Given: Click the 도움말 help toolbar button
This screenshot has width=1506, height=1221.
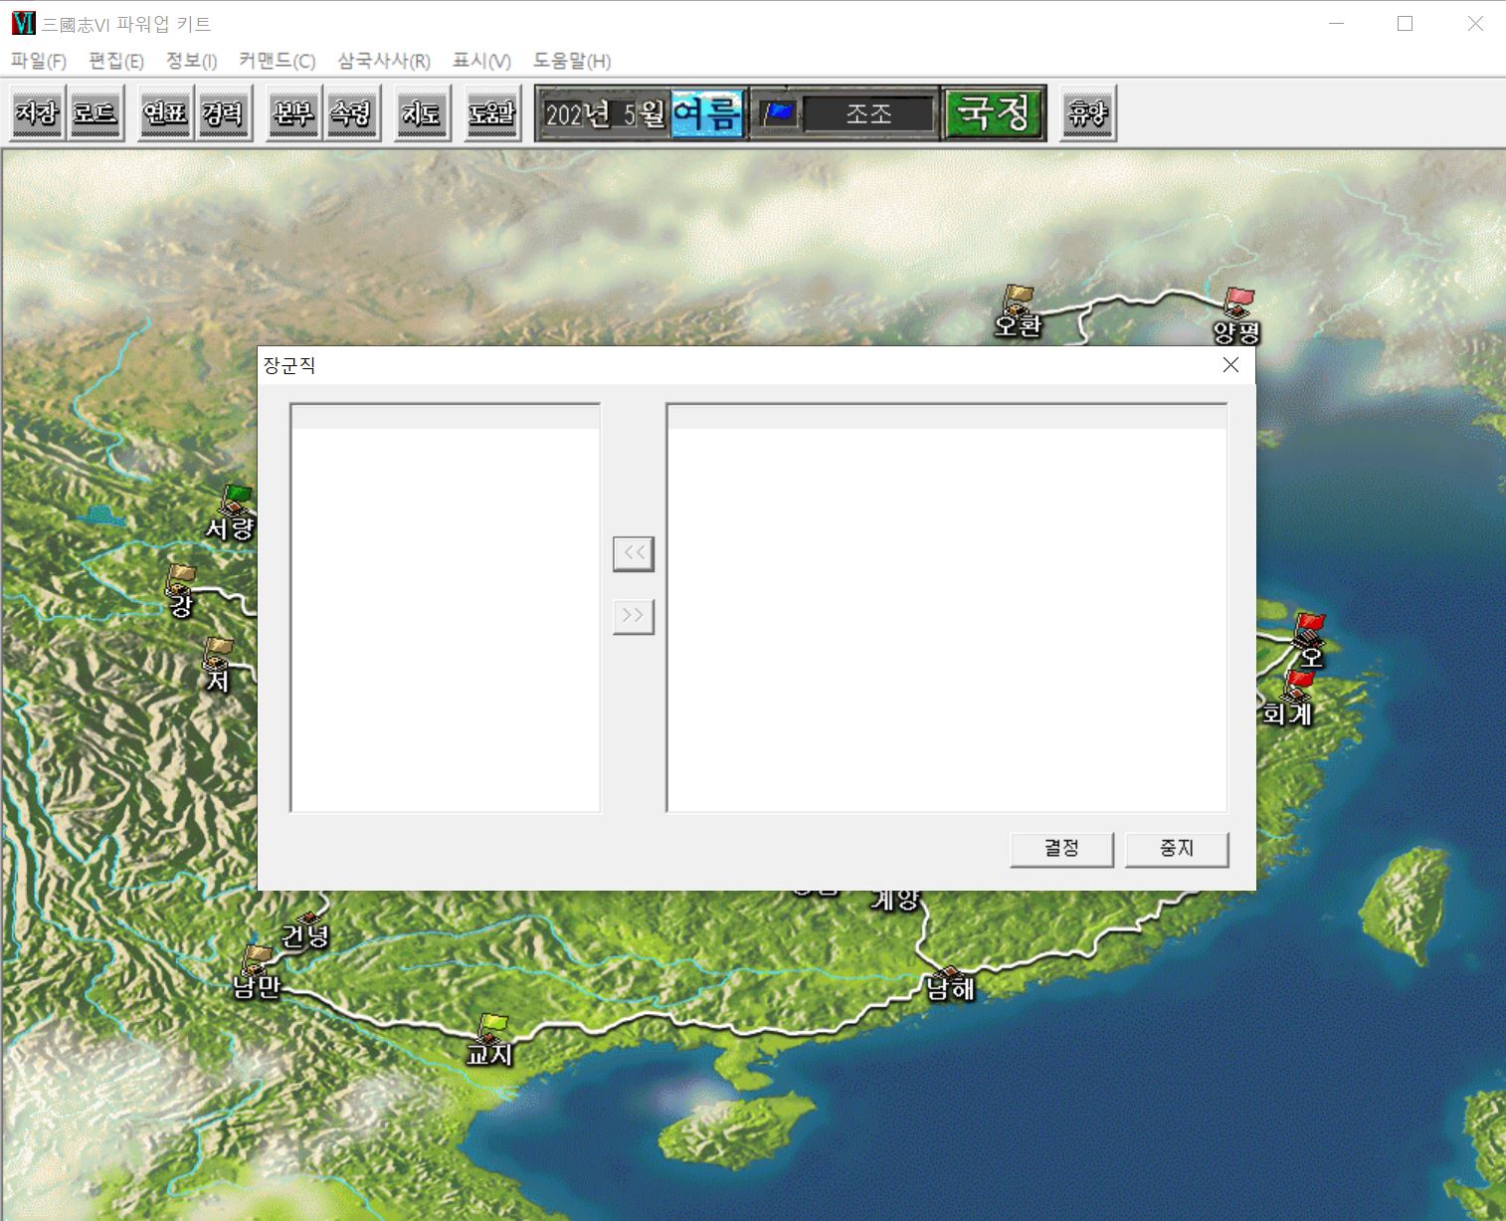Looking at the screenshot, I should tap(492, 113).
